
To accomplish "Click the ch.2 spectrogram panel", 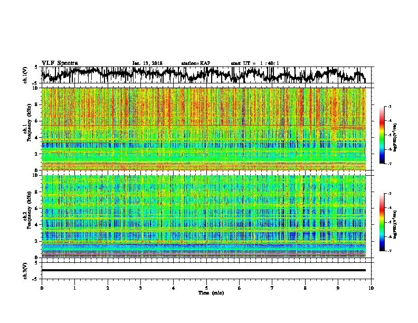I will (x=204, y=216).
